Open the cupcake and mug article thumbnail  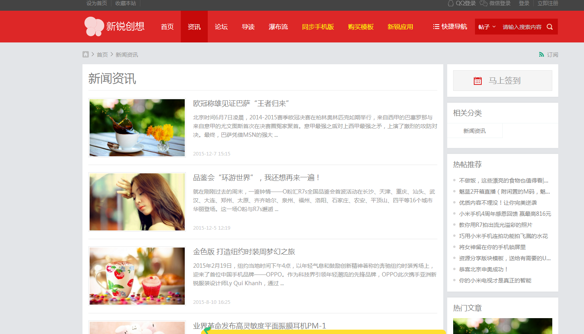[x=137, y=276]
